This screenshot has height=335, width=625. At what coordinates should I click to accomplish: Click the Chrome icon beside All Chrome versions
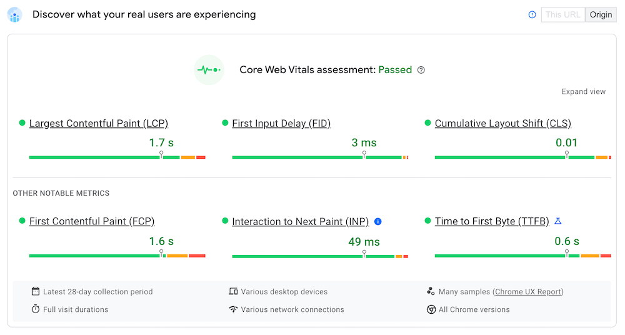[x=431, y=309]
